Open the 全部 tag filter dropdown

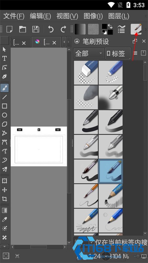[89, 54]
